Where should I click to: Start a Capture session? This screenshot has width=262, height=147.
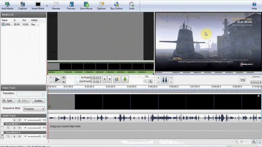[23, 6]
